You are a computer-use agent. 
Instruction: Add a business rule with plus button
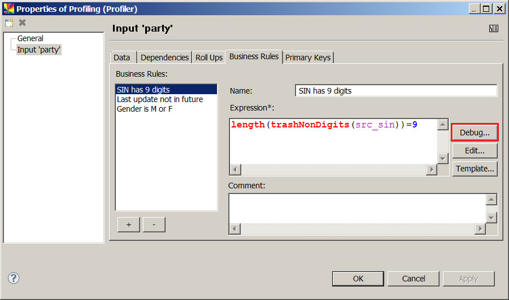point(129,224)
